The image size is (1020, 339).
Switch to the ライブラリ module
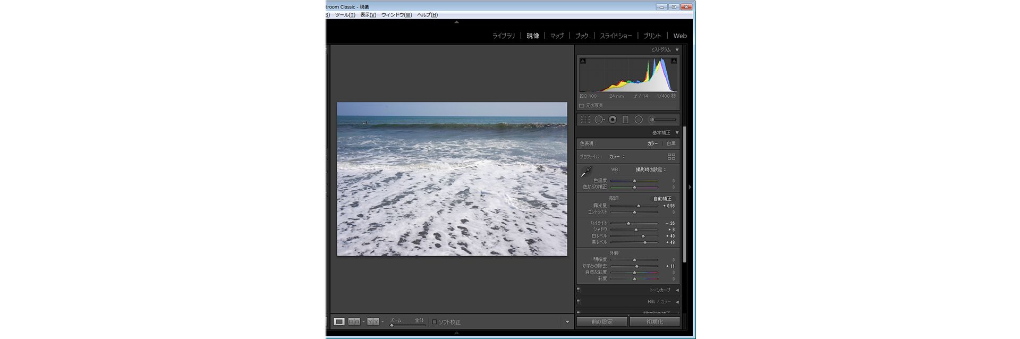(503, 36)
